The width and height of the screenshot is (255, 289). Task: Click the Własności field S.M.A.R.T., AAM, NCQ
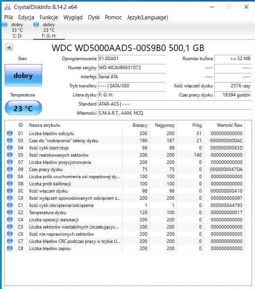click(x=175, y=113)
